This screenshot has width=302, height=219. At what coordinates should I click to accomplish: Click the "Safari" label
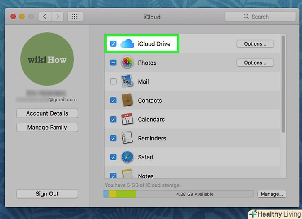146,157
